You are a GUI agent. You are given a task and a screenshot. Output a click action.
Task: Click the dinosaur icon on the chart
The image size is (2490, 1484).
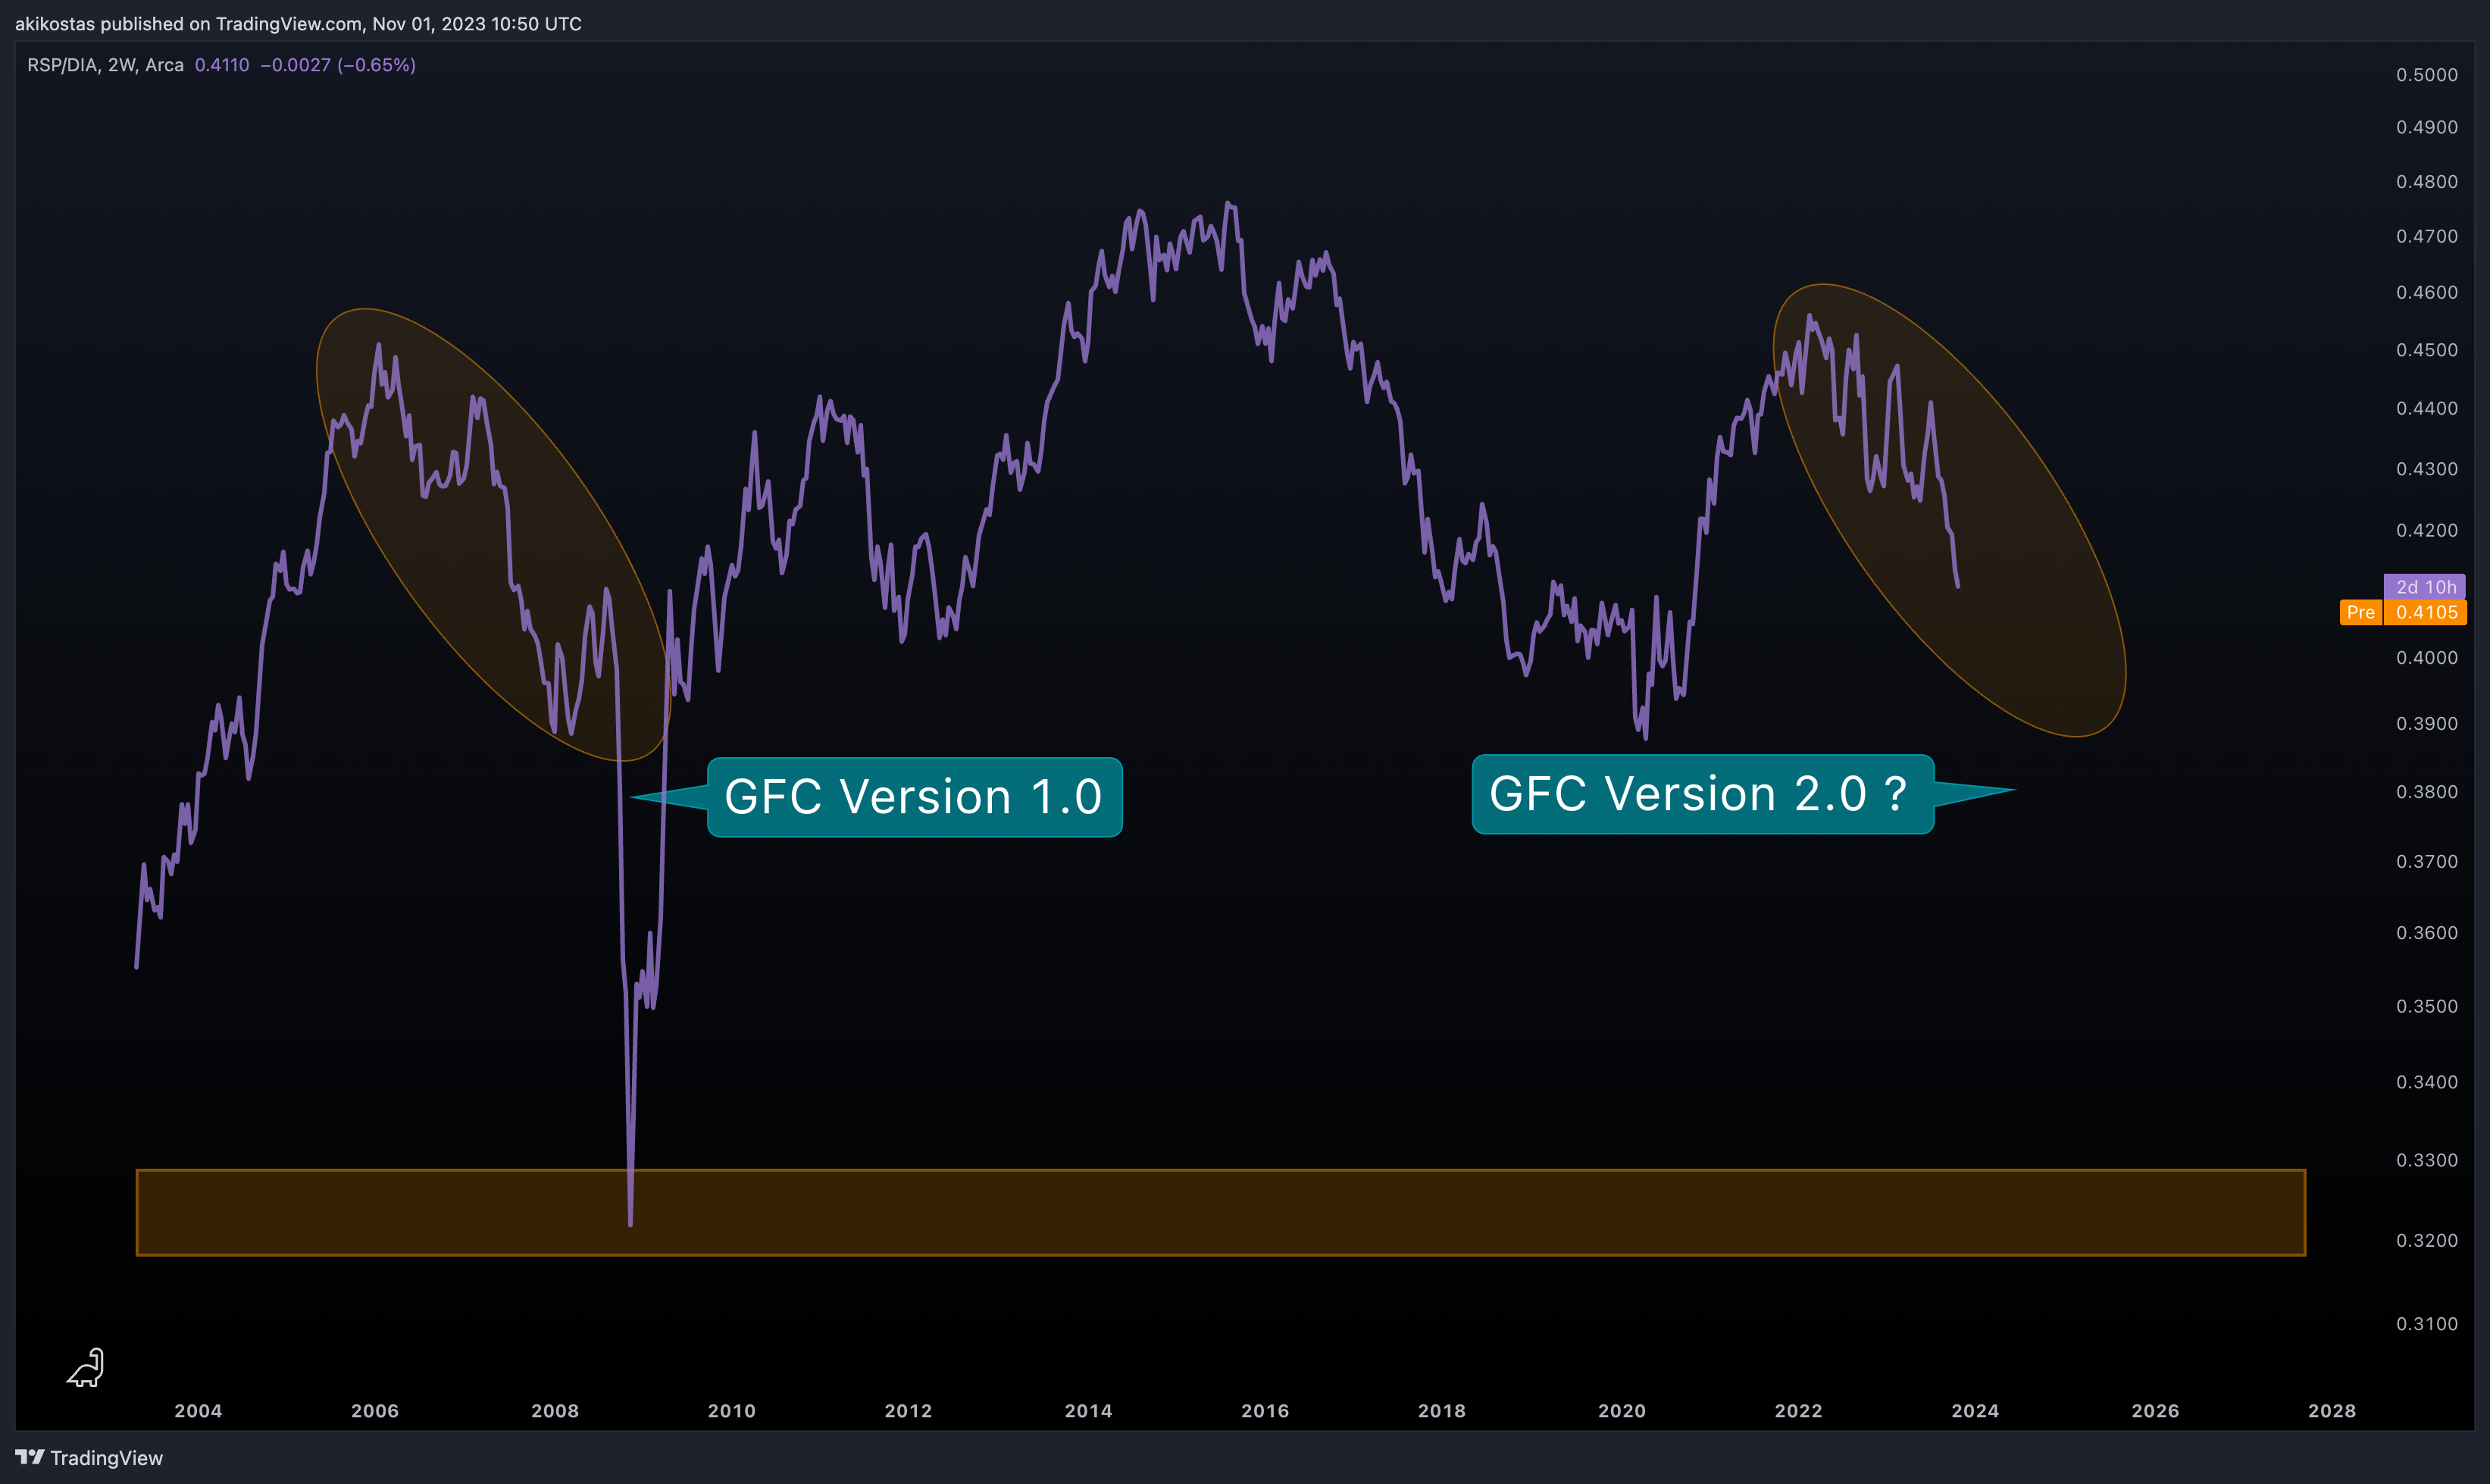pos(86,1368)
